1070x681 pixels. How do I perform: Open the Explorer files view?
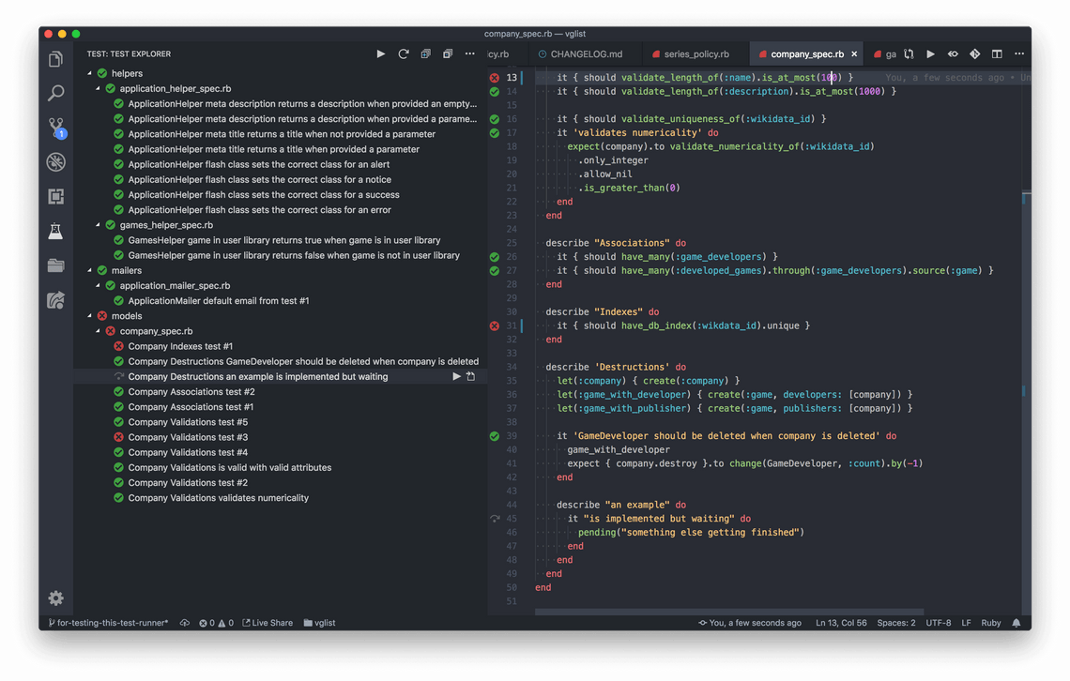pos(56,59)
